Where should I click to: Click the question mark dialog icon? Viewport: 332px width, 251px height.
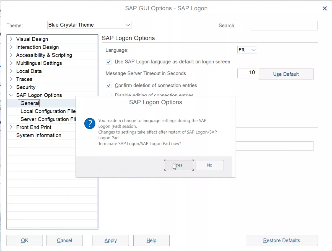(90, 124)
